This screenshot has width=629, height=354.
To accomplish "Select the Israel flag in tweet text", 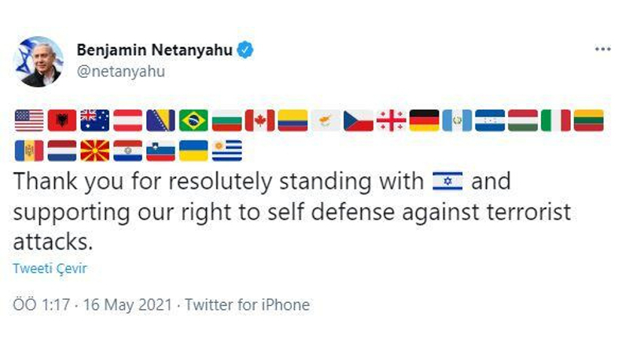I will point(448,183).
